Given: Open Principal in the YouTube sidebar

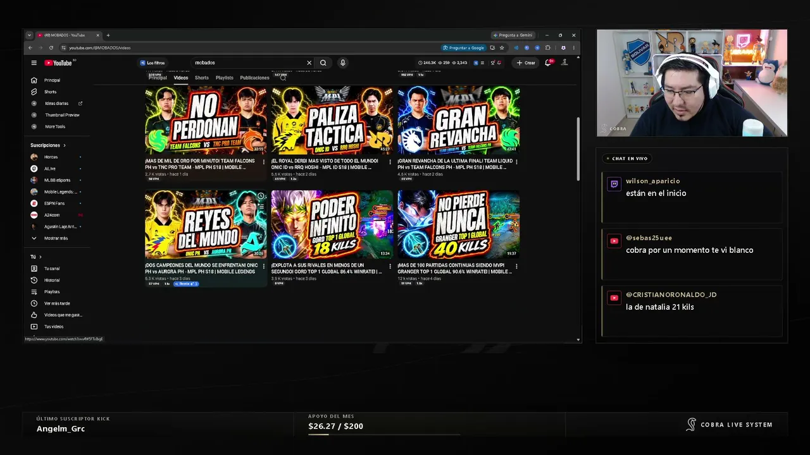Looking at the screenshot, I should 52,80.
